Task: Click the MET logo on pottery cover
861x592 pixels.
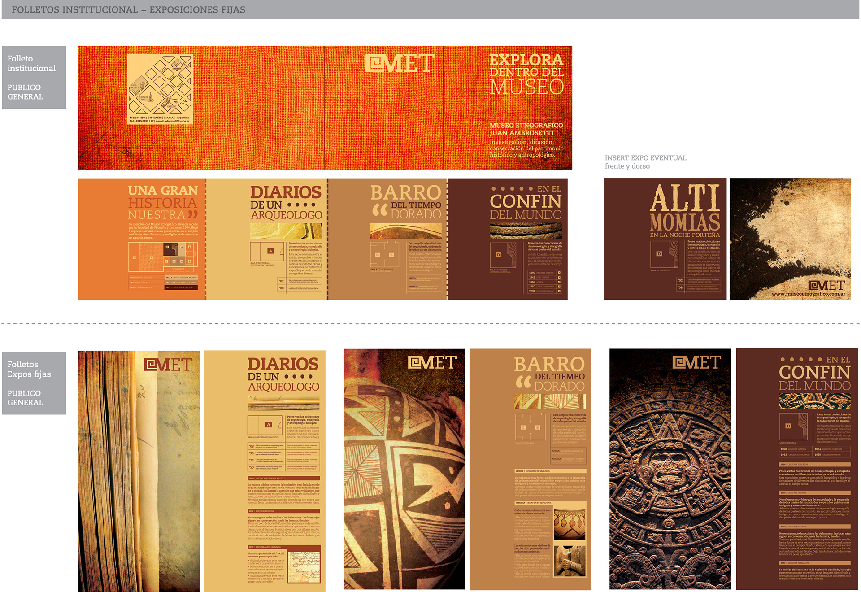Action: tap(432, 362)
